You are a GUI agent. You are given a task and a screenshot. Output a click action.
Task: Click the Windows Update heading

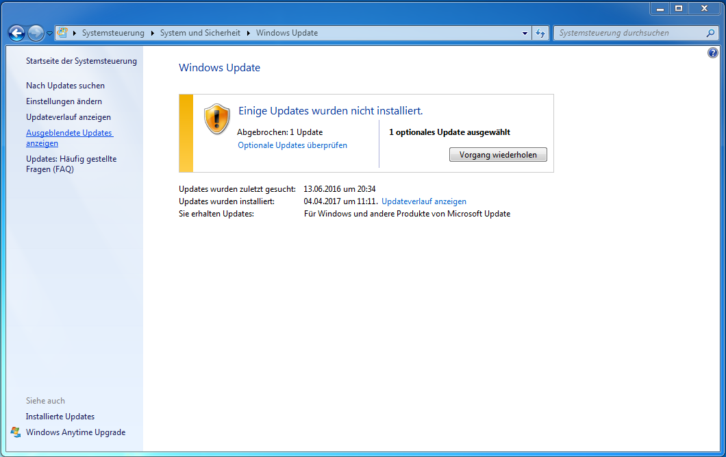(x=219, y=68)
